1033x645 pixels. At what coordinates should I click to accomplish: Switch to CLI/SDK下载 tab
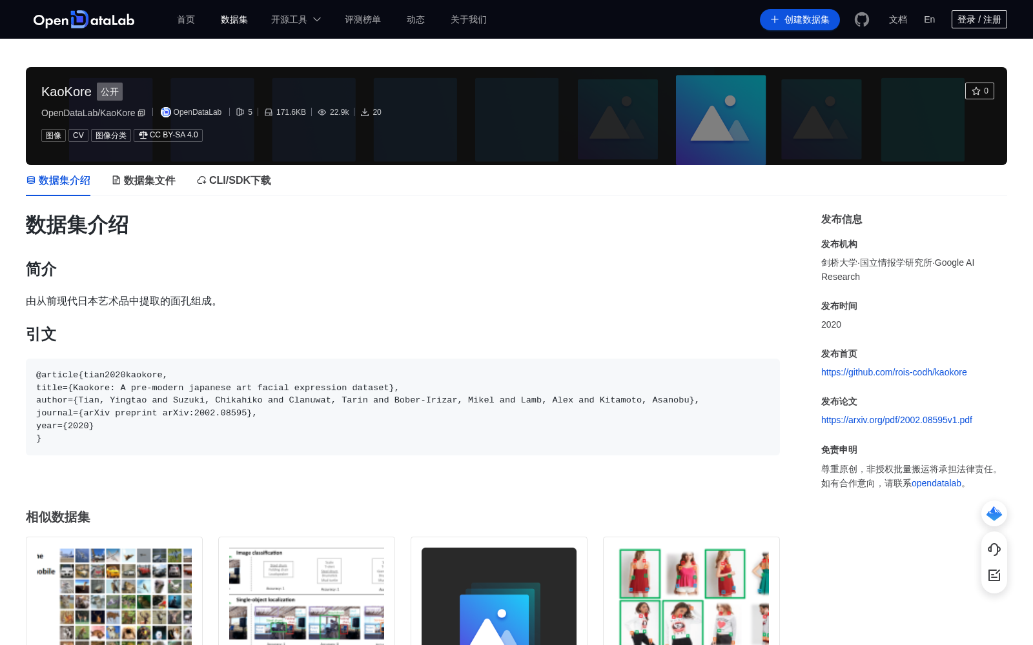(234, 181)
